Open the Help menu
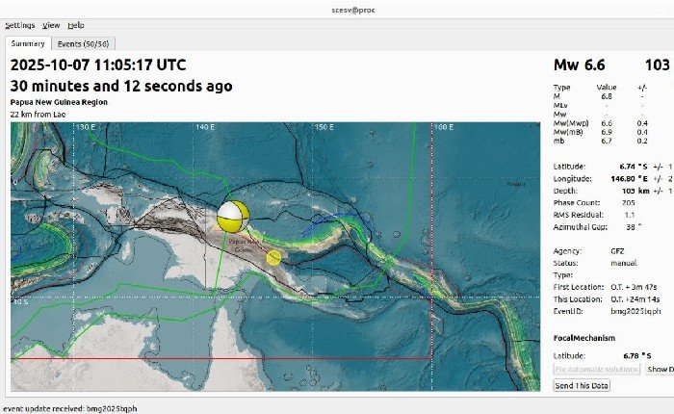The width and height of the screenshot is (674, 414). [x=76, y=24]
